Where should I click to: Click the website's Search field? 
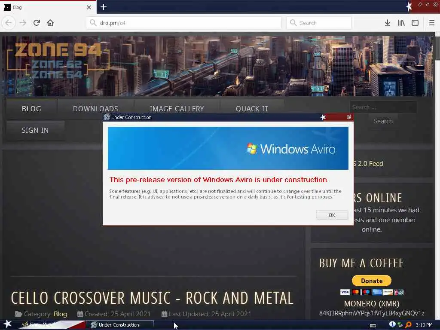coord(383,107)
